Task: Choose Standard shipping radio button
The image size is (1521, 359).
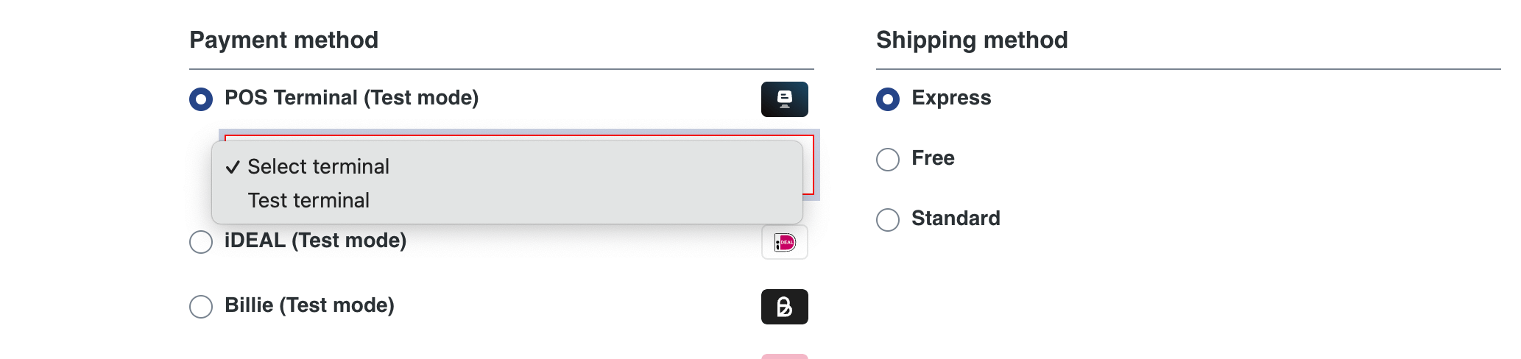Action: click(888, 219)
